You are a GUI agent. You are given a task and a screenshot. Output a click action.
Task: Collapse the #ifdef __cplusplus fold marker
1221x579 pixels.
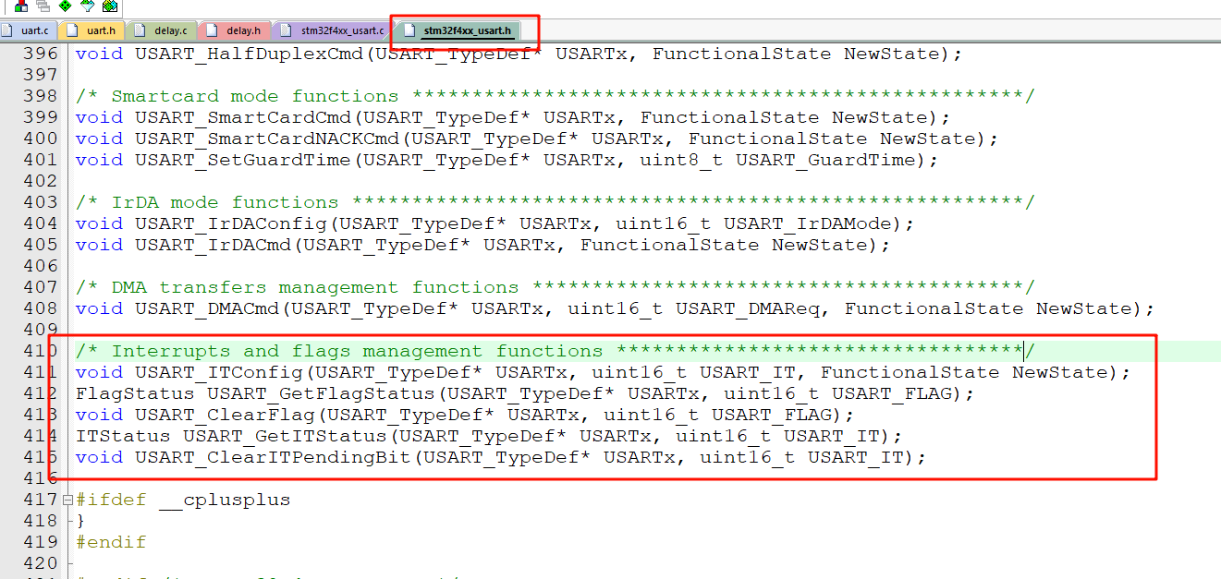pos(67,500)
